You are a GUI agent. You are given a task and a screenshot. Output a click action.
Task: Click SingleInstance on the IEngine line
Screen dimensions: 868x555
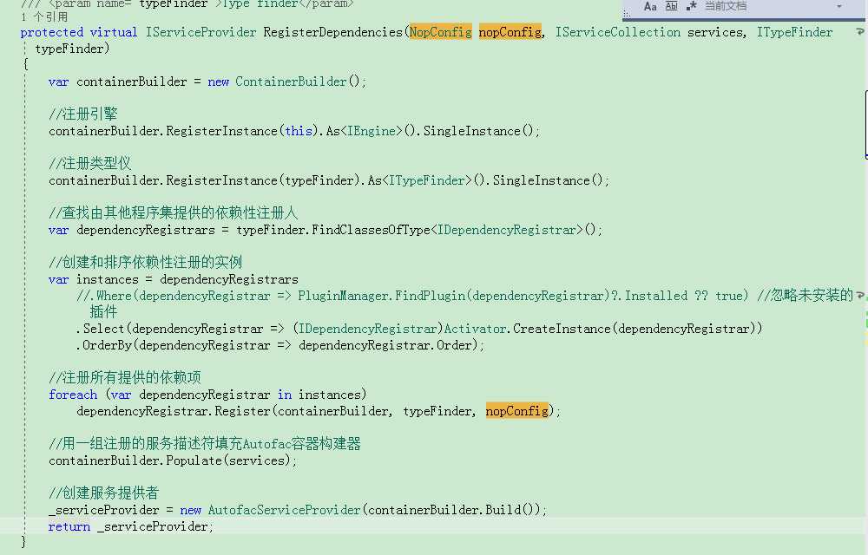(471, 131)
